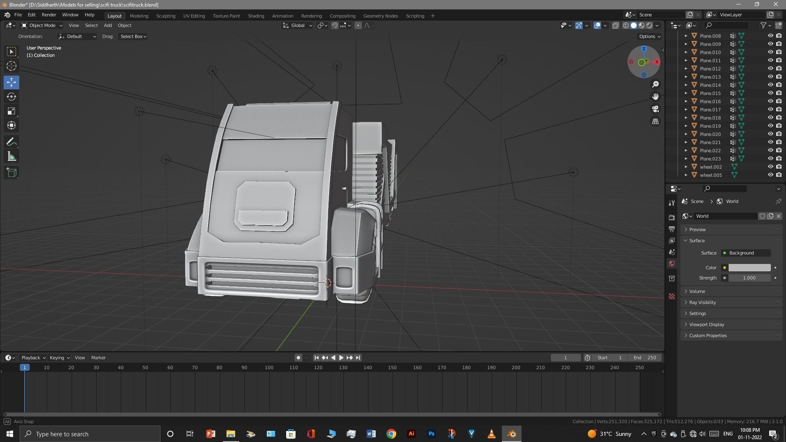Hide Plane.015 in viewport
The image size is (786, 442).
tap(770, 93)
